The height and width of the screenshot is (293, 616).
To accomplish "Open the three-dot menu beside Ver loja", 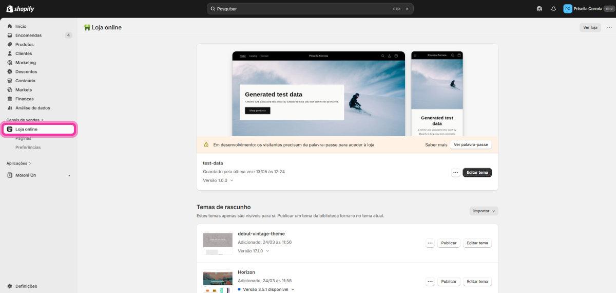I will (609, 27).
